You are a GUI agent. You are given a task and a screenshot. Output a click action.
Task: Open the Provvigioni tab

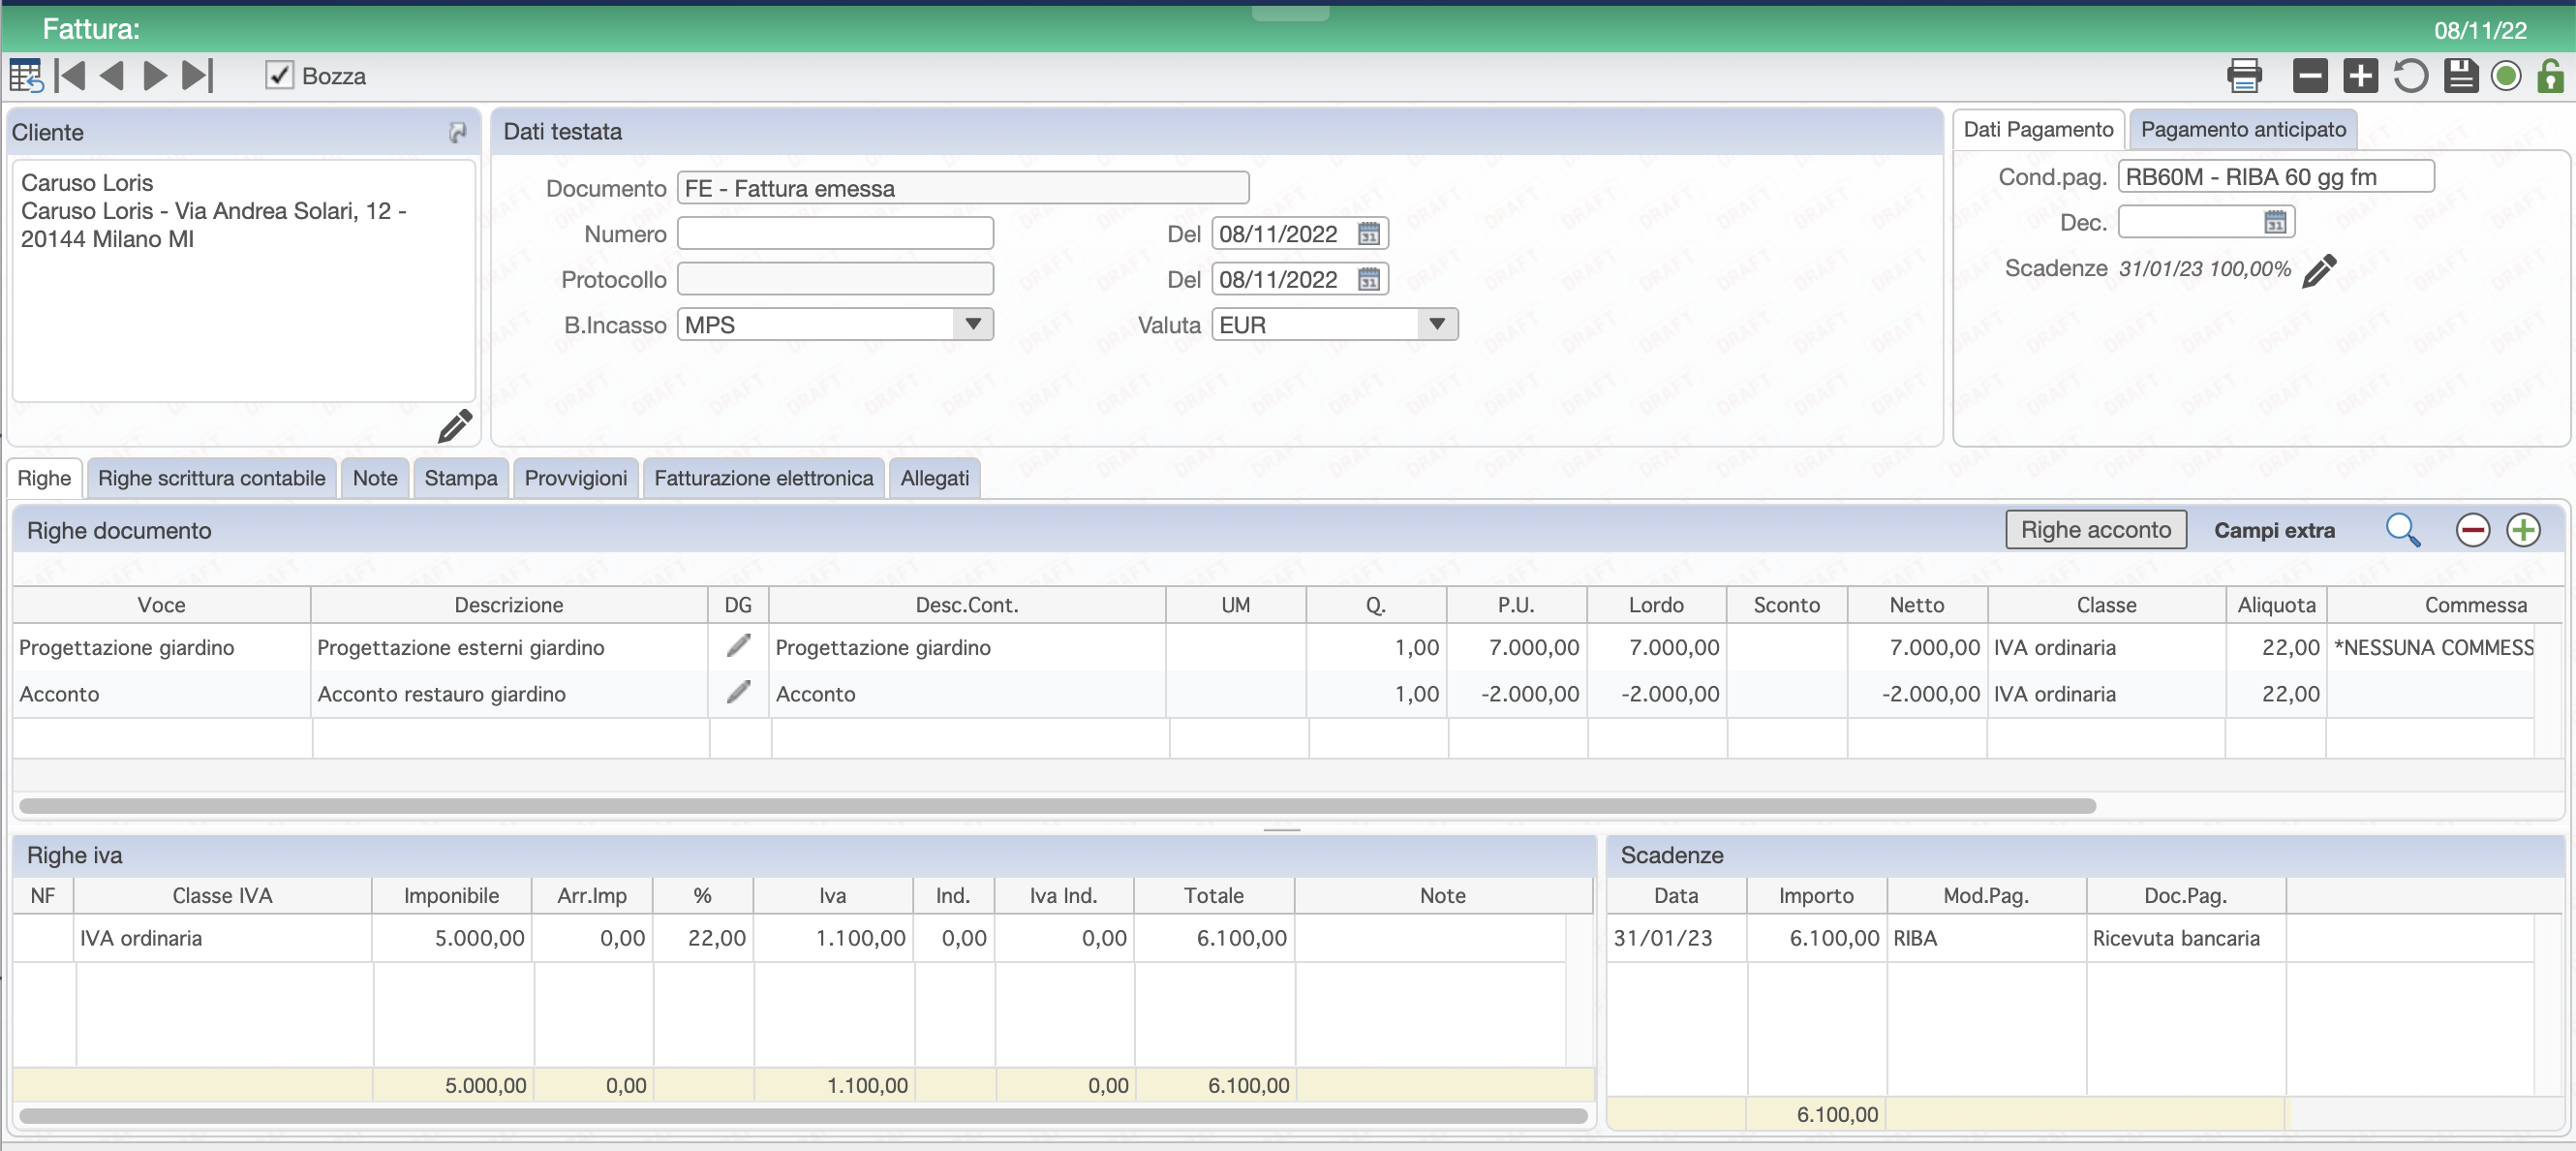tap(576, 479)
